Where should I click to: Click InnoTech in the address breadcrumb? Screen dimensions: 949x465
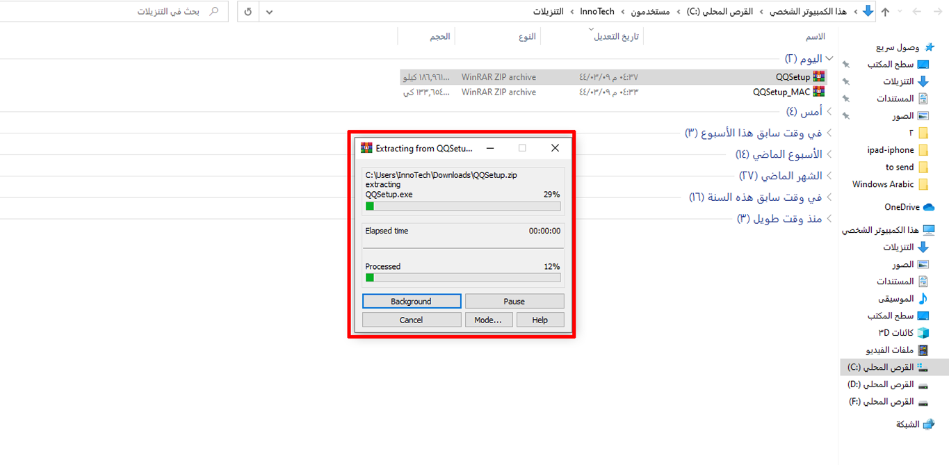597,12
